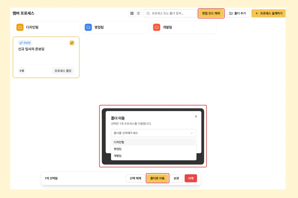The height and width of the screenshot is (198, 298).
Task: Switch to grid view icon
Action: (132, 13)
